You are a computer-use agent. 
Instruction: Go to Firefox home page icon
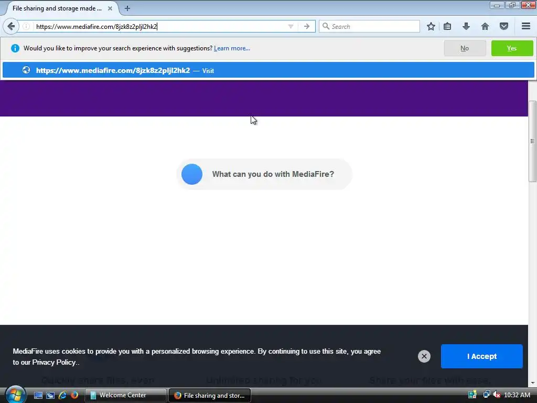[485, 26]
